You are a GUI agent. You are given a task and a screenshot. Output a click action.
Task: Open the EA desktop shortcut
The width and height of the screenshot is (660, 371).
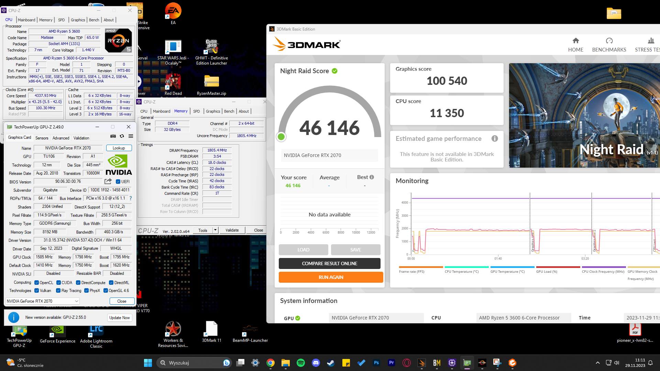173,14
